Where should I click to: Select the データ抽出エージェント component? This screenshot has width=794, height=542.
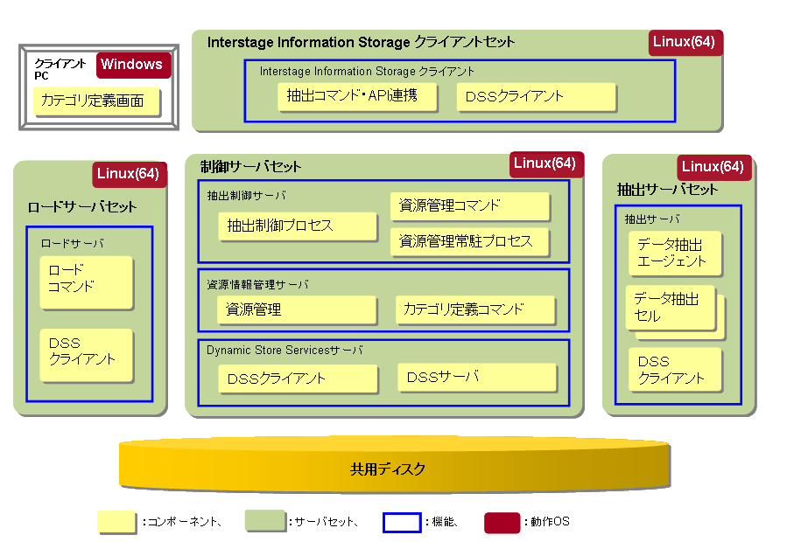coord(675,254)
